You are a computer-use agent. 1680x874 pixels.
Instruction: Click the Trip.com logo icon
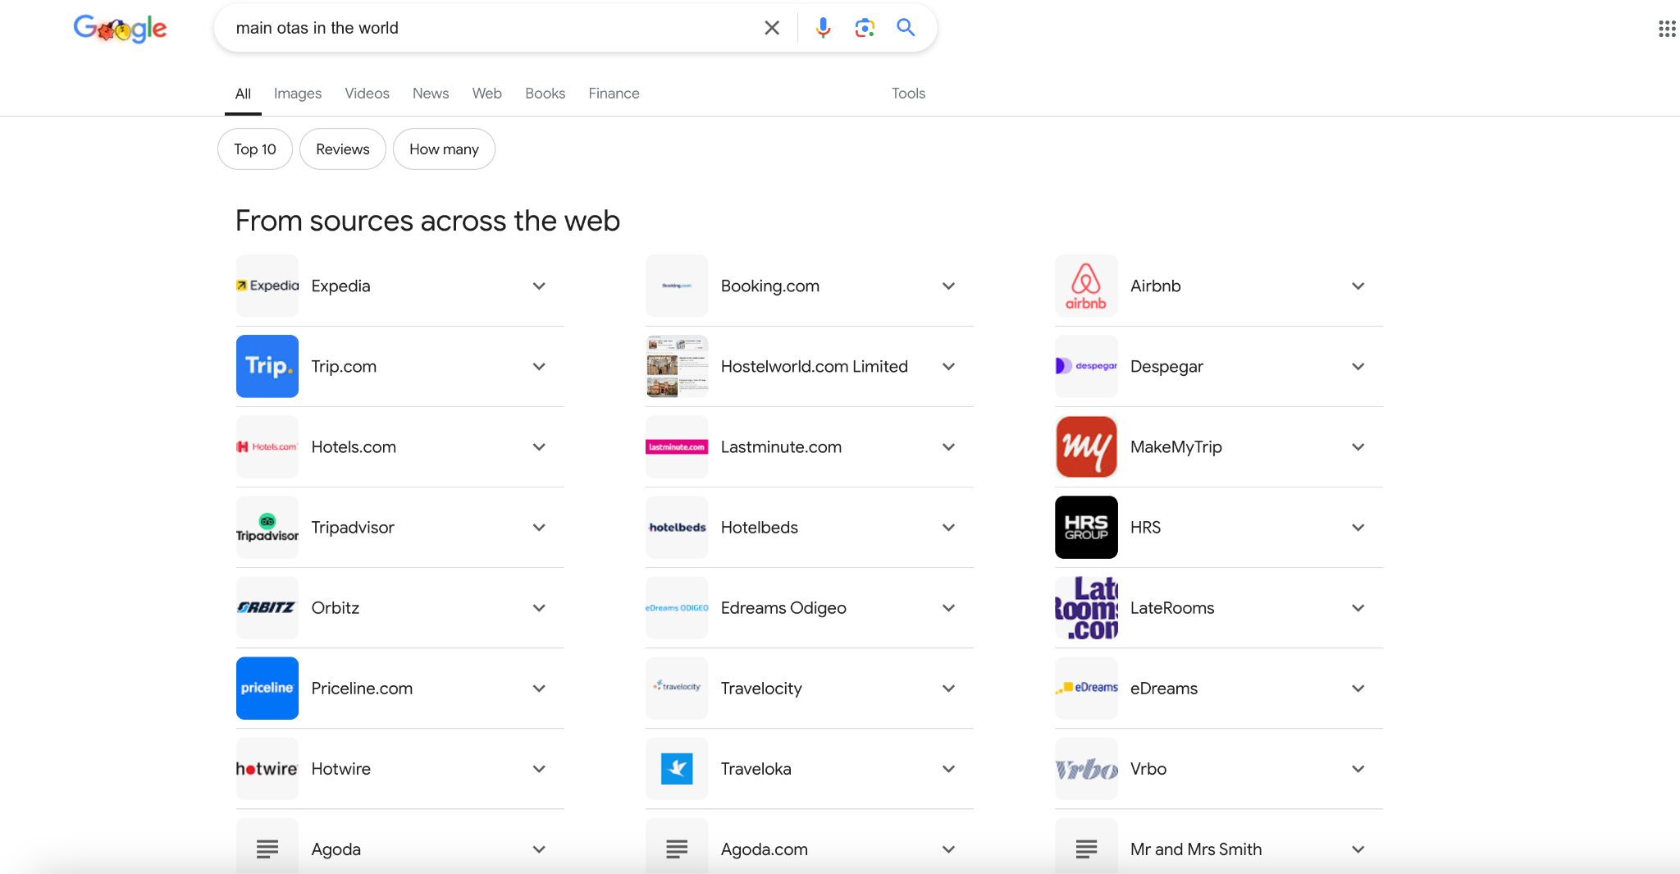click(267, 366)
